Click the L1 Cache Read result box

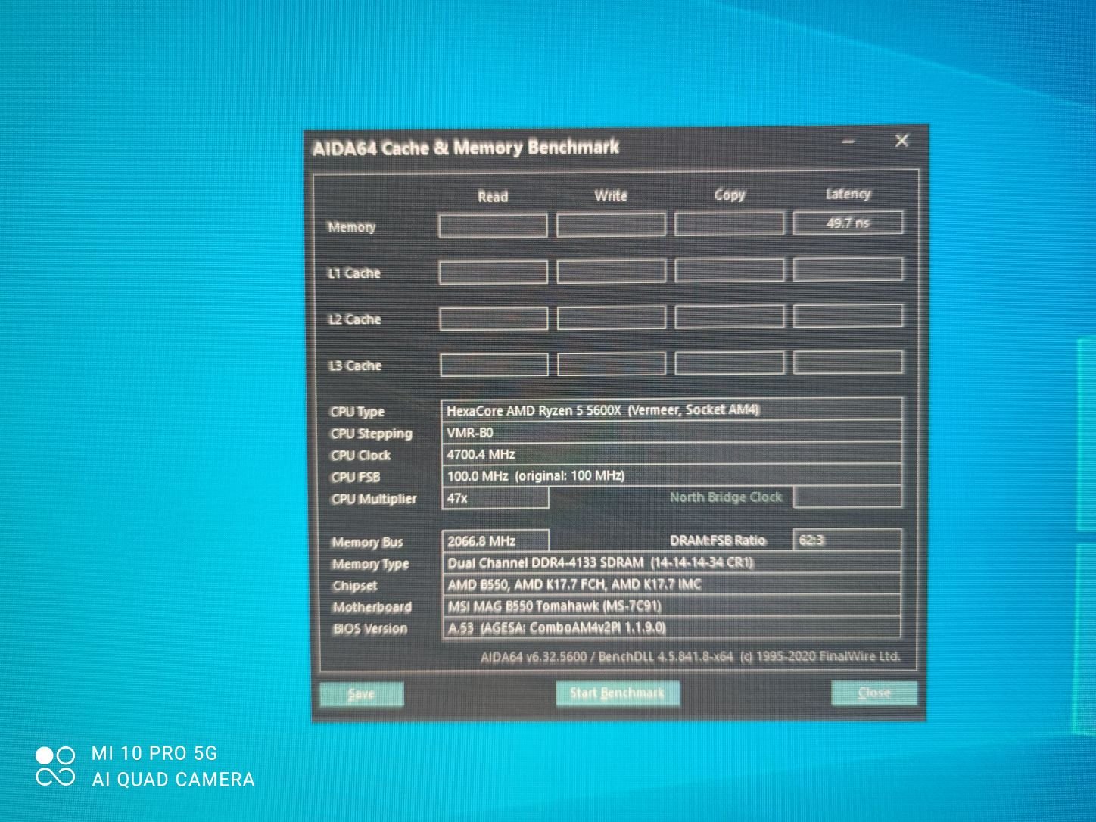click(x=494, y=272)
